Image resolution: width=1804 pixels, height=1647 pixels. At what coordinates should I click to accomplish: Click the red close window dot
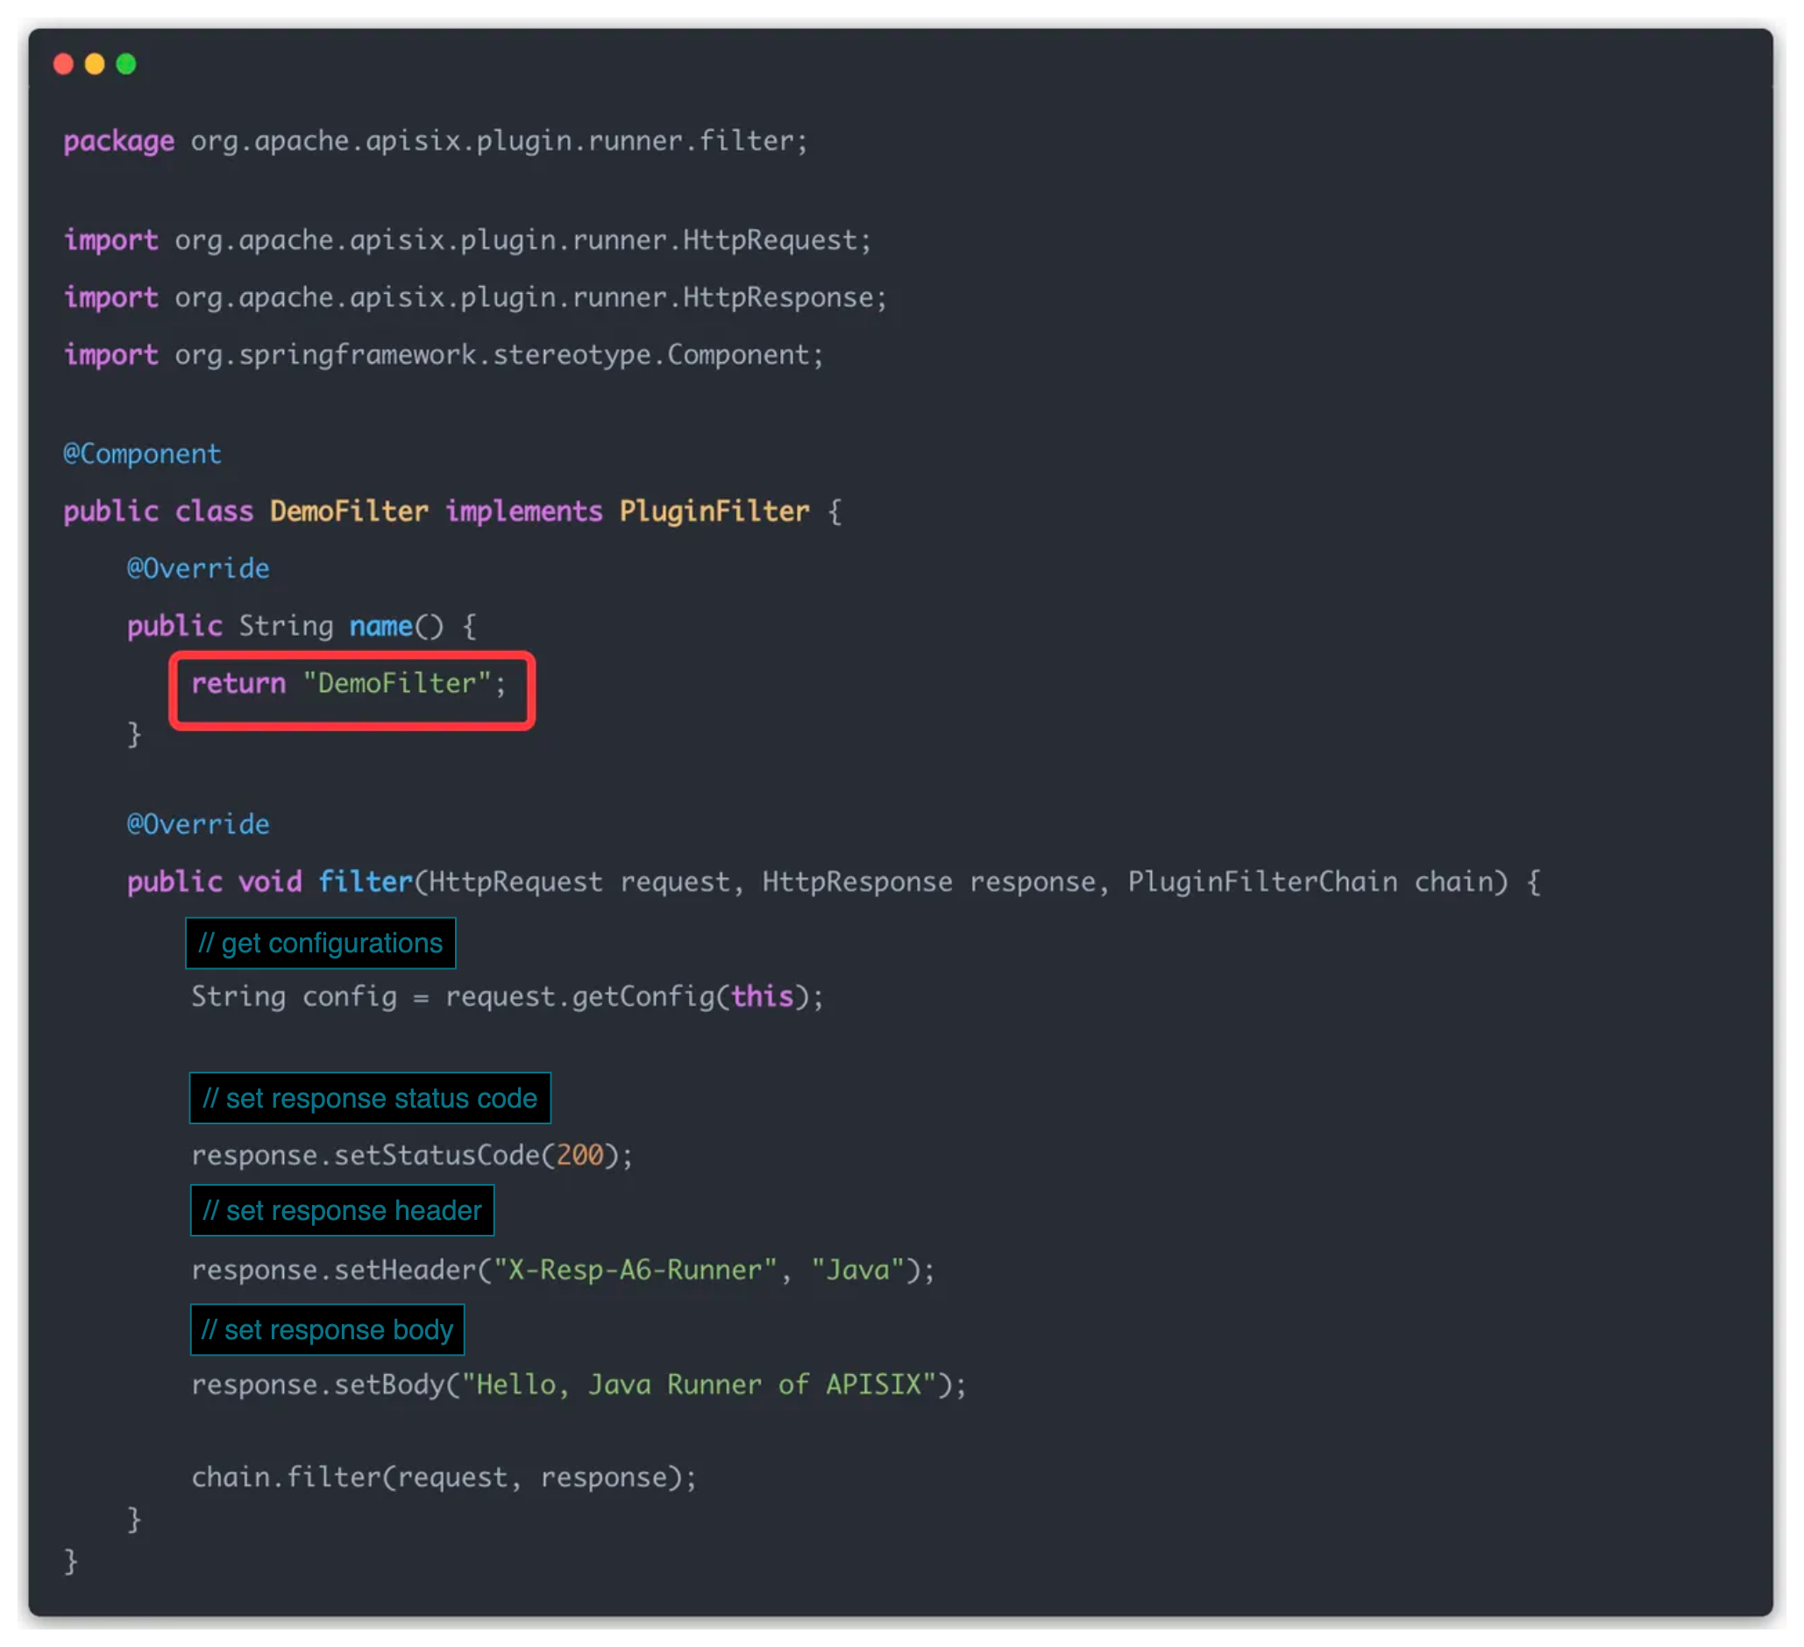pyautogui.click(x=63, y=64)
